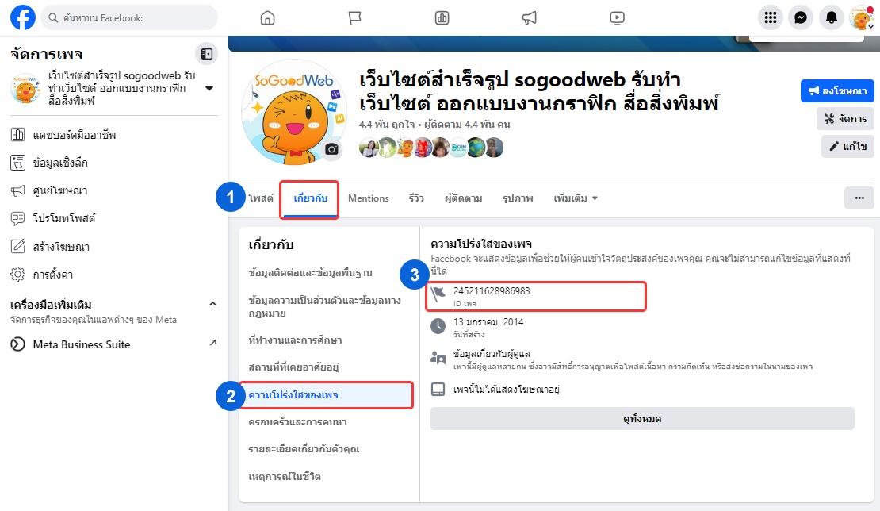Open the Watch video icon
The width and height of the screenshot is (880, 511).
coord(617,18)
